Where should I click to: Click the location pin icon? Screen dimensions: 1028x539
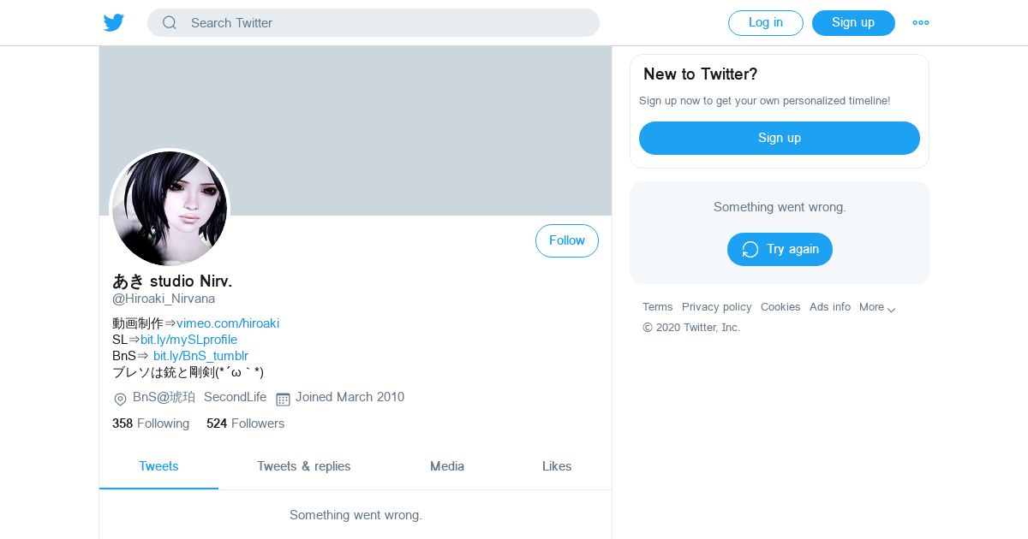120,399
